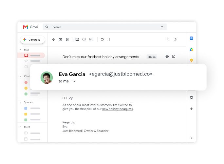The height and width of the screenshot is (164, 224).
Task: Click the plus to get add-ons
Action: (x=192, y=109)
